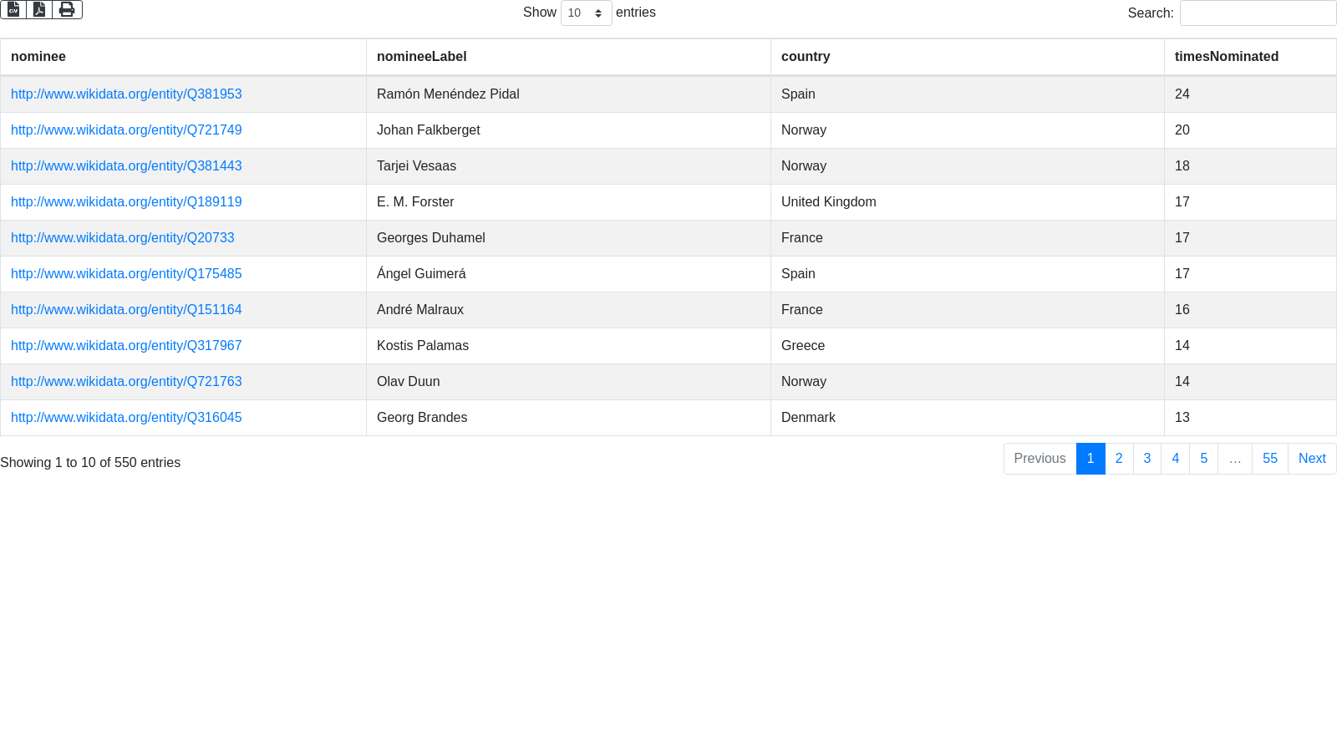This screenshot has width=1337, height=752.
Task: Select cell 'Johan Falkberget'
Action: (x=568, y=130)
